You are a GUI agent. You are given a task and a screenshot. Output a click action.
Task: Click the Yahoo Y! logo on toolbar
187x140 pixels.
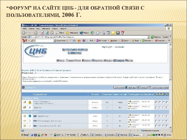click(25, 41)
